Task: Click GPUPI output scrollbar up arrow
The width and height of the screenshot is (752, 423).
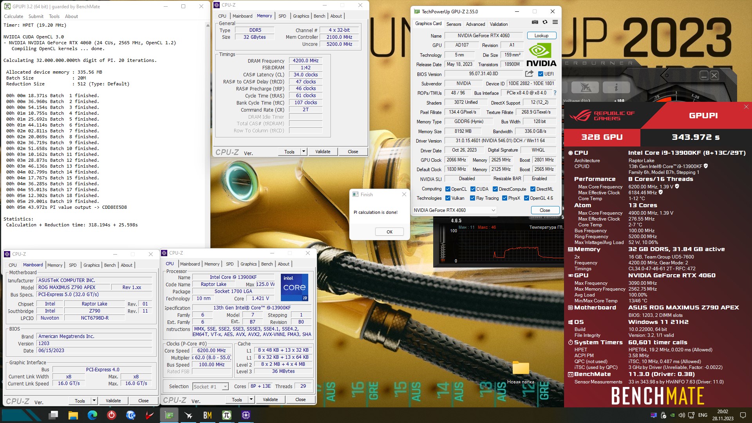Action: click(208, 25)
